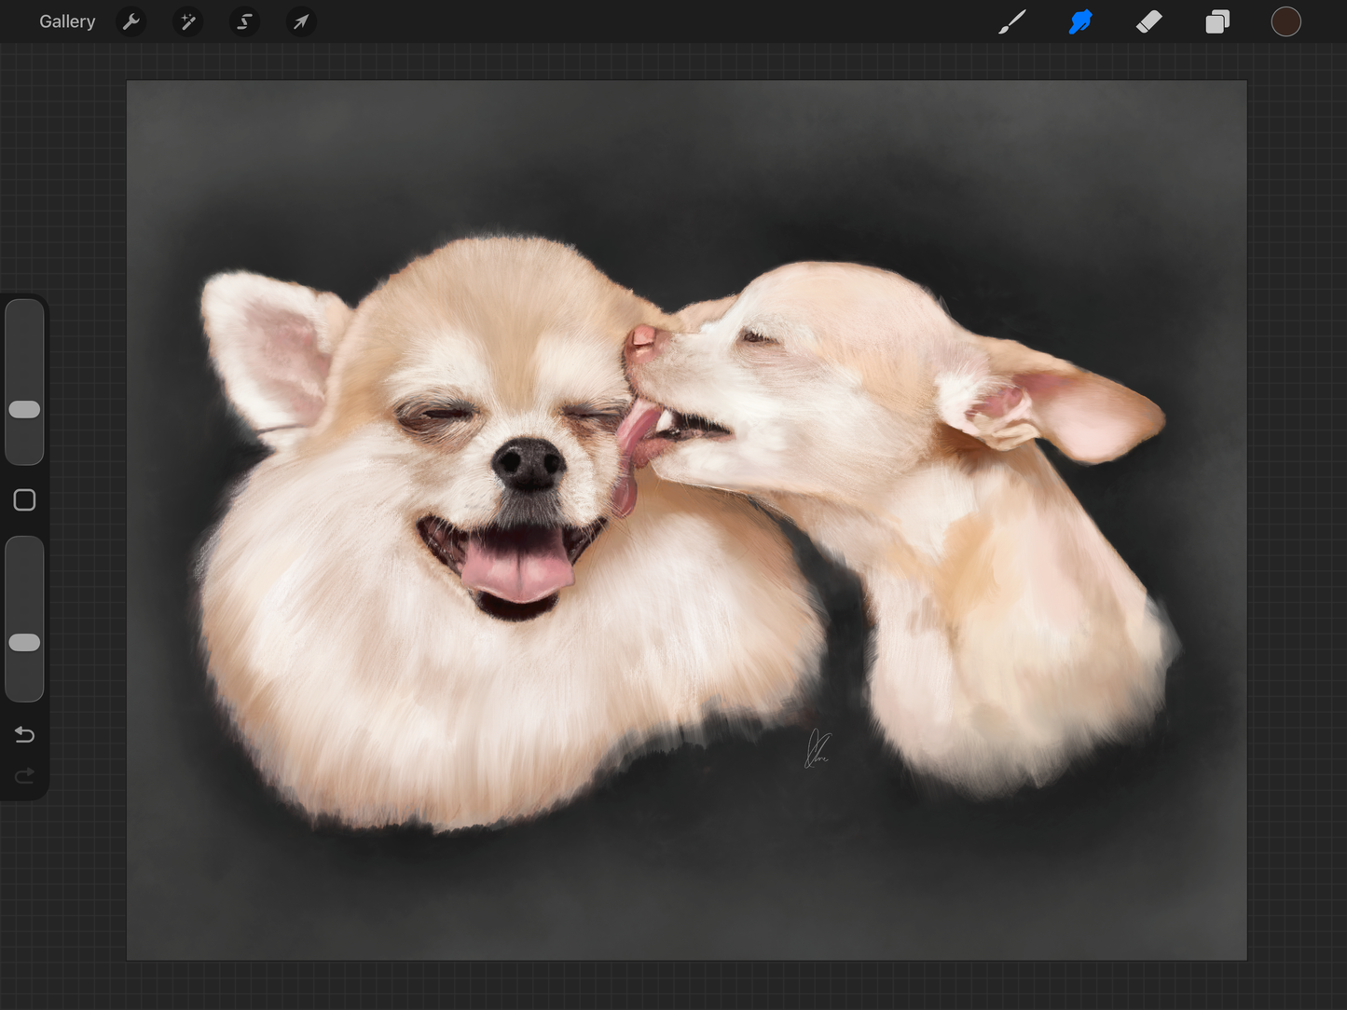The height and width of the screenshot is (1010, 1347).
Task: Select the Smudge tool
Action: tap(1080, 21)
